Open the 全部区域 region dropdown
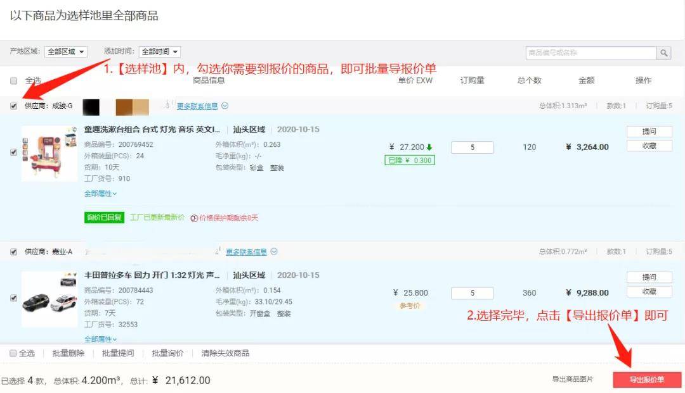The image size is (685, 393). [x=67, y=52]
